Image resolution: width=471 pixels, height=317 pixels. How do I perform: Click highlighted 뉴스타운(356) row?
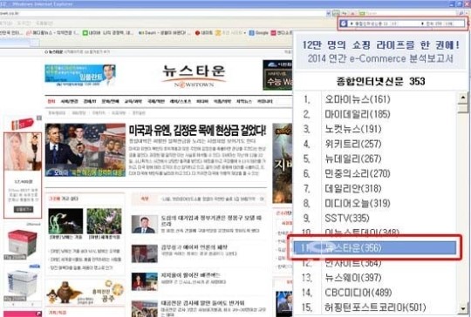click(374, 247)
